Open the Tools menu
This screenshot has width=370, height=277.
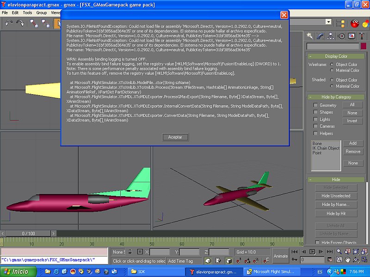pyautogui.click(x=27, y=12)
